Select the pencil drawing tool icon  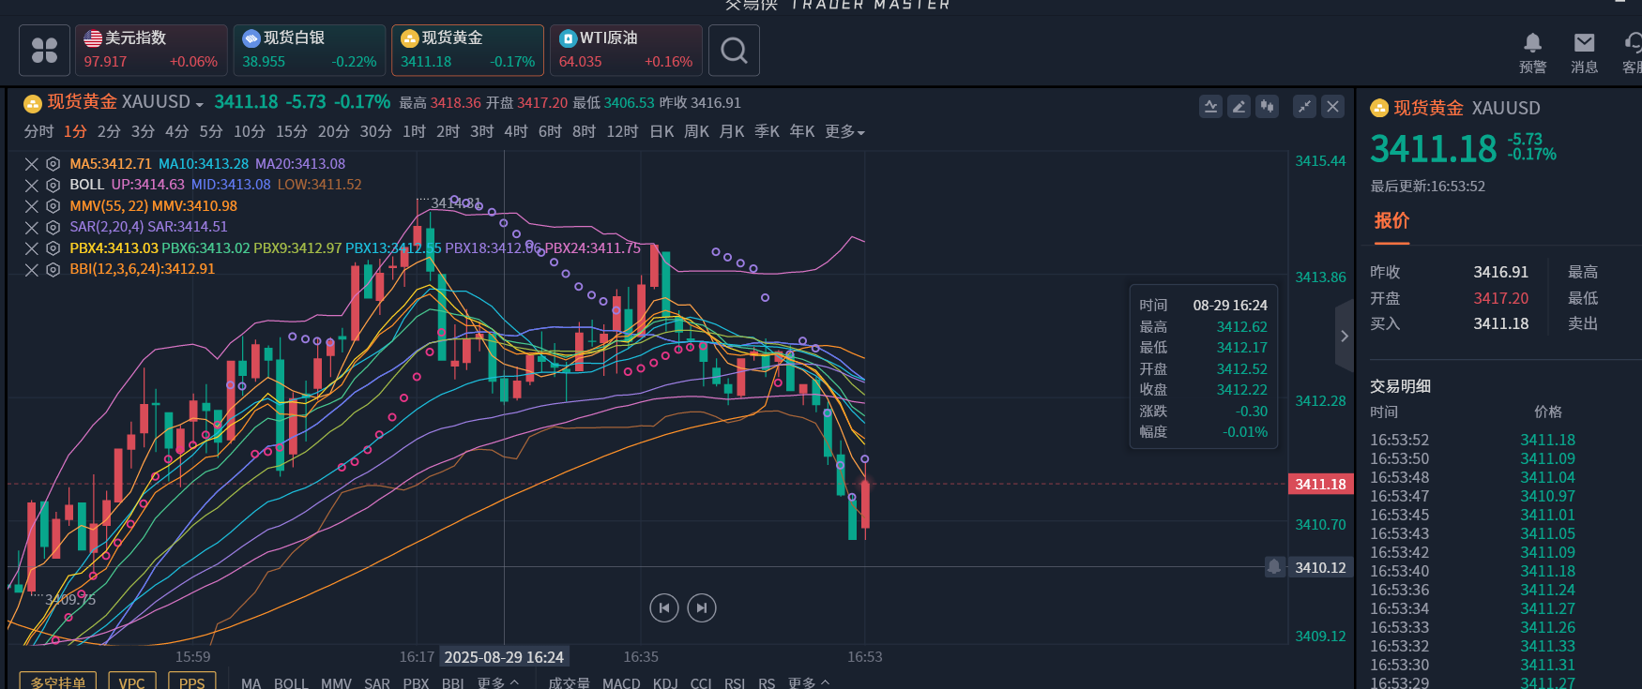point(1239,107)
